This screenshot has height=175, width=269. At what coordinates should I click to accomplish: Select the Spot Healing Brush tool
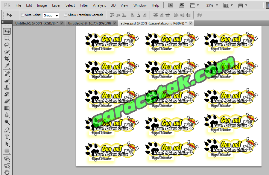(x=7, y=74)
